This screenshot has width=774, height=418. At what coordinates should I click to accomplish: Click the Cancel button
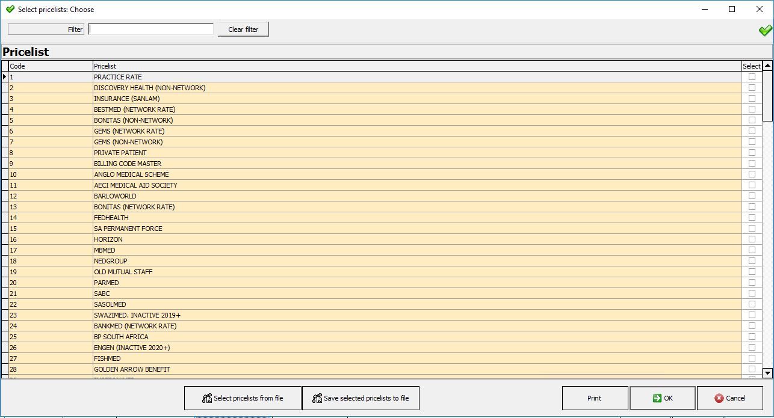[x=729, y=398]
